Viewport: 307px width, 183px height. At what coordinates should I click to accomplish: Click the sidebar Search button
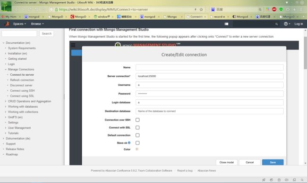(47, 33)
